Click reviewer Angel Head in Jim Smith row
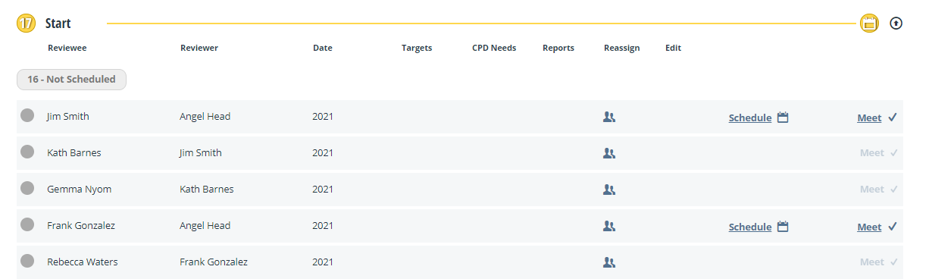932x279 pixels. pos(205,117)
